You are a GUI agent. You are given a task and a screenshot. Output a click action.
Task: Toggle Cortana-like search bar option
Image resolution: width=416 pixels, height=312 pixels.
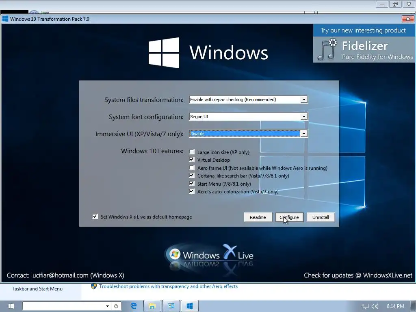pyautogui.click(x=192, y=175)
